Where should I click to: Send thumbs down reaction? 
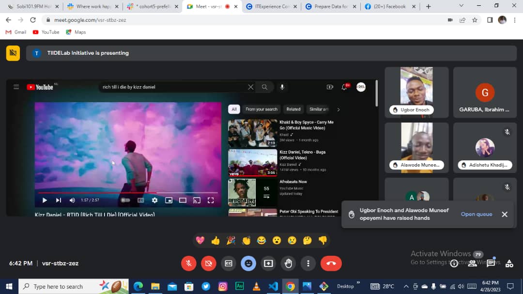pos(323,240)
